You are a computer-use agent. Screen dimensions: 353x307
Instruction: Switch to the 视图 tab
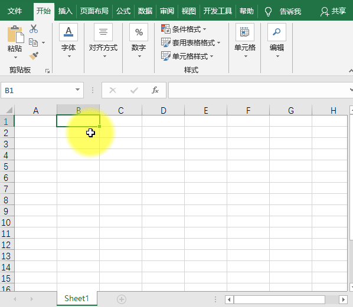click(189, 11)
